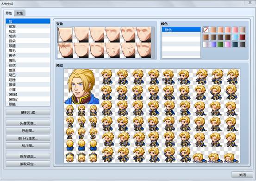Pick the green color swatch
The image size is (256, 181).
click(x=220, y=44)
